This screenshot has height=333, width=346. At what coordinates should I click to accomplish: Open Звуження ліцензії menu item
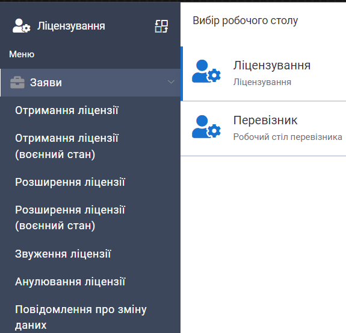click(63, 254)
